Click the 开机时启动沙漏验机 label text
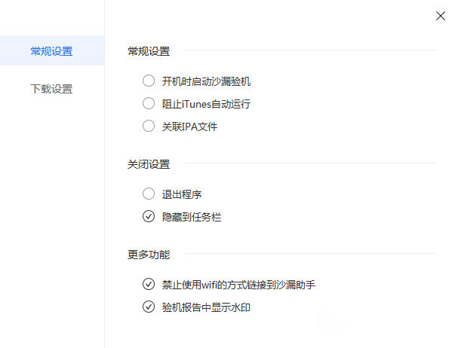The height and width of the screenshot is (348, 458). pyautogui.click(x=206, y=81)
